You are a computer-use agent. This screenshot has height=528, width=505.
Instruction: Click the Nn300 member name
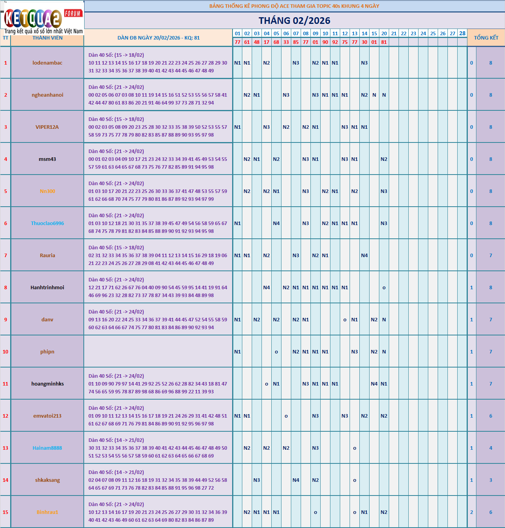coord(47,191)
